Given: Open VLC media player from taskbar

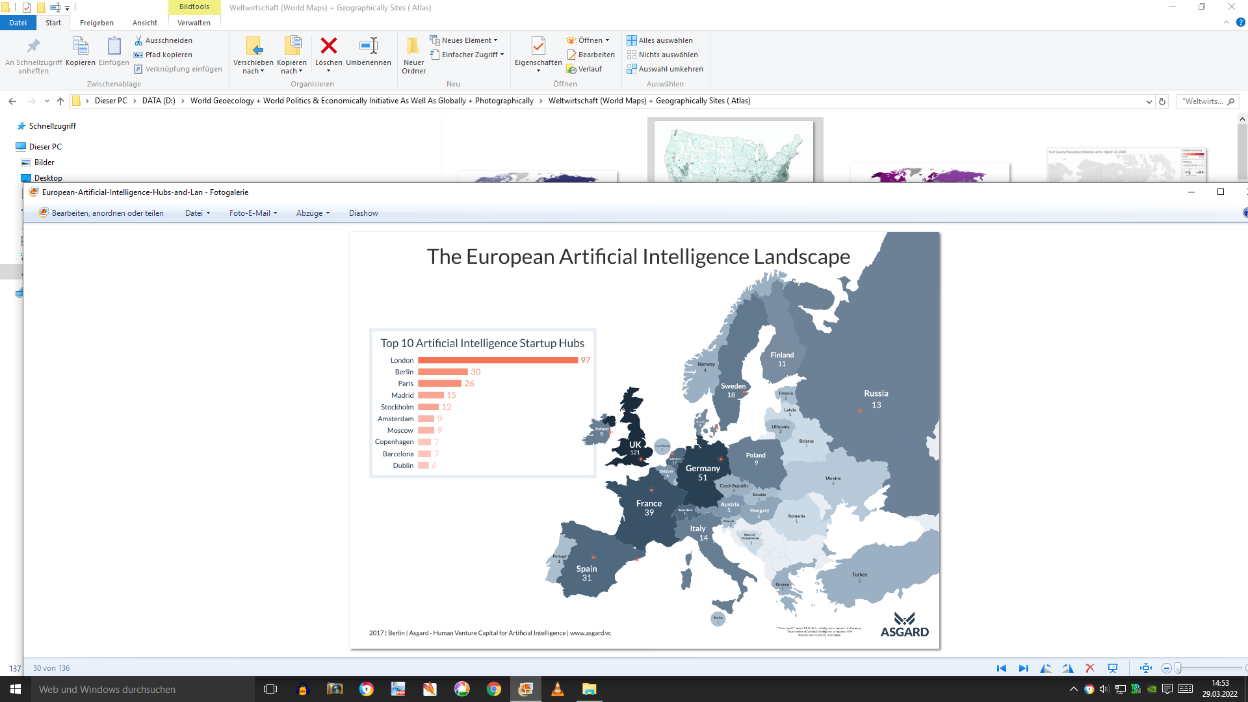Looking at the screenshot, I should 557,689.
